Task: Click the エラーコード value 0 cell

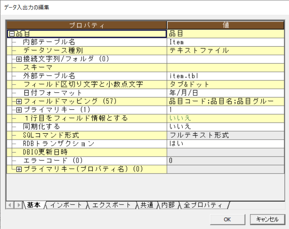Action: click(x=226, y=161)
